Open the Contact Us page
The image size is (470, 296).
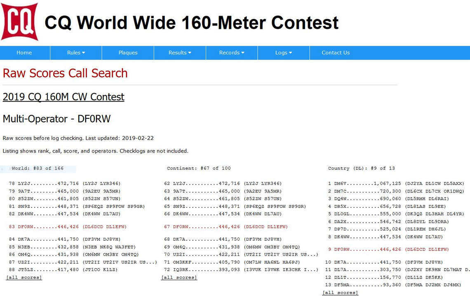[x=336, y=53]
